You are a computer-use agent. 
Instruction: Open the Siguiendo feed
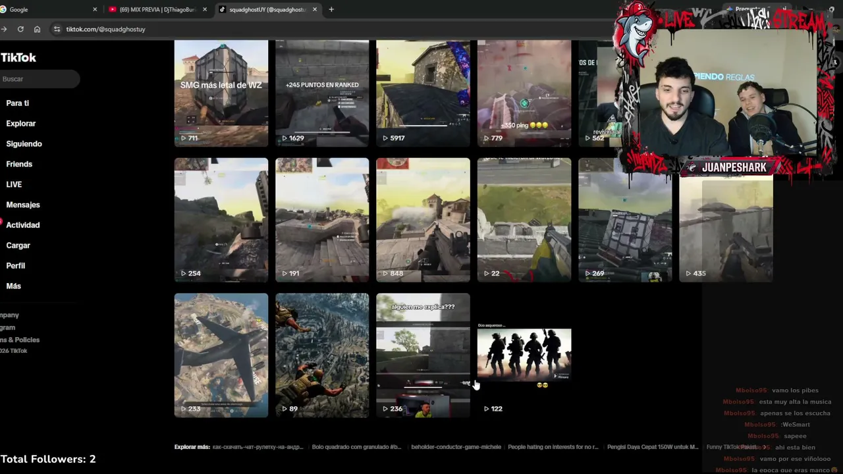click(24, 144)
